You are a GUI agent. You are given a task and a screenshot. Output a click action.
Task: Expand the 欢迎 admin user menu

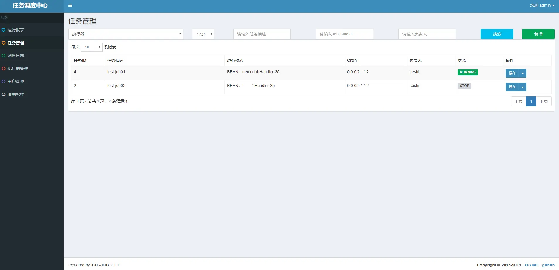click(x=542, y=5)
